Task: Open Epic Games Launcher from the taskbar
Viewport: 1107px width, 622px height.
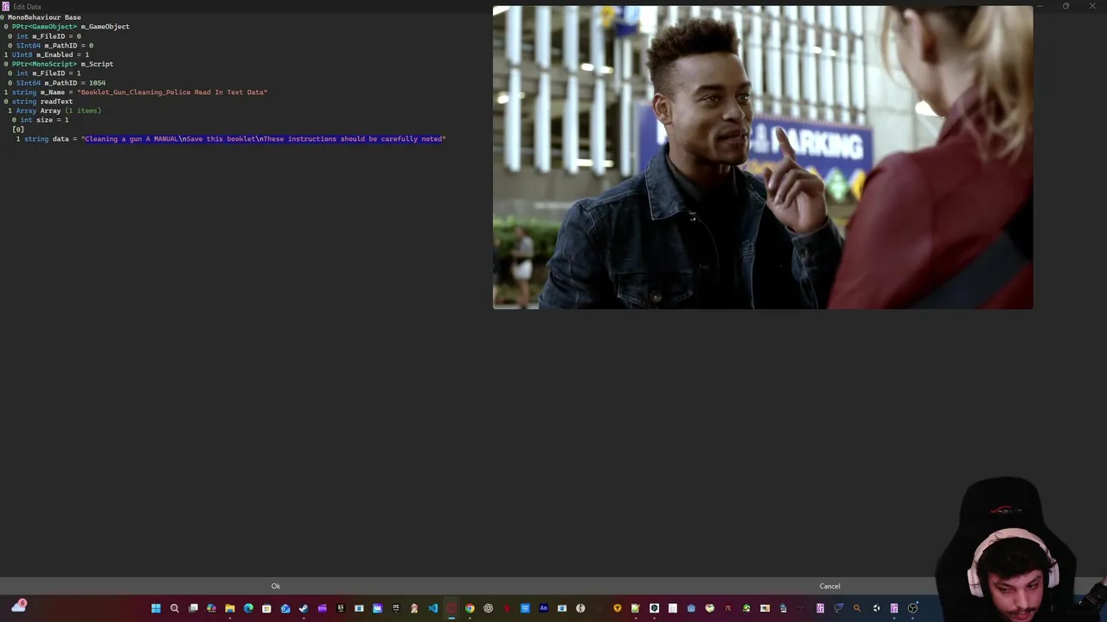Action: tap(396, 608)
